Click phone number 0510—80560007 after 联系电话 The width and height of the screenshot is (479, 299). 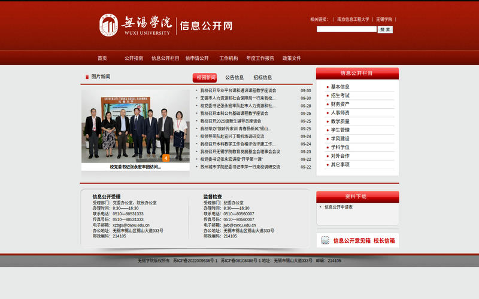238,214
